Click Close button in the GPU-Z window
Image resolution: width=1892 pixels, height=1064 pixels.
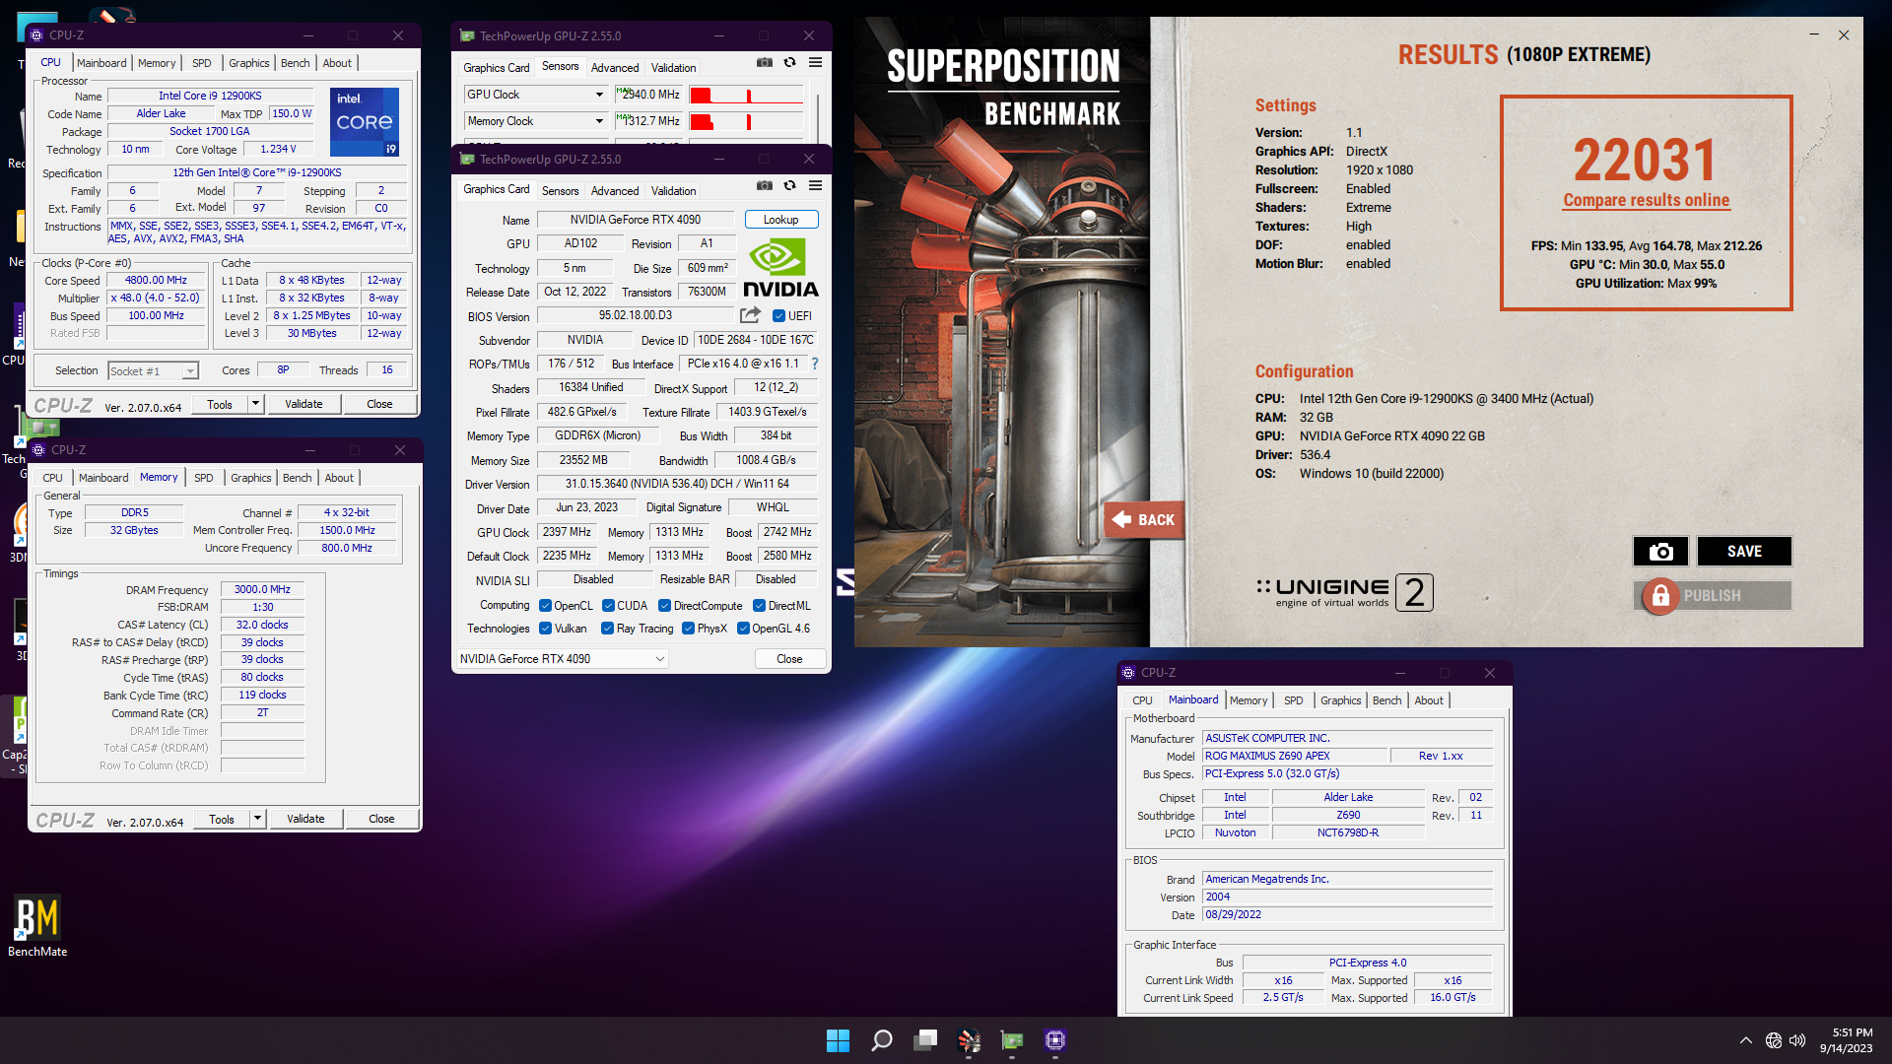[x=789, y=659]
